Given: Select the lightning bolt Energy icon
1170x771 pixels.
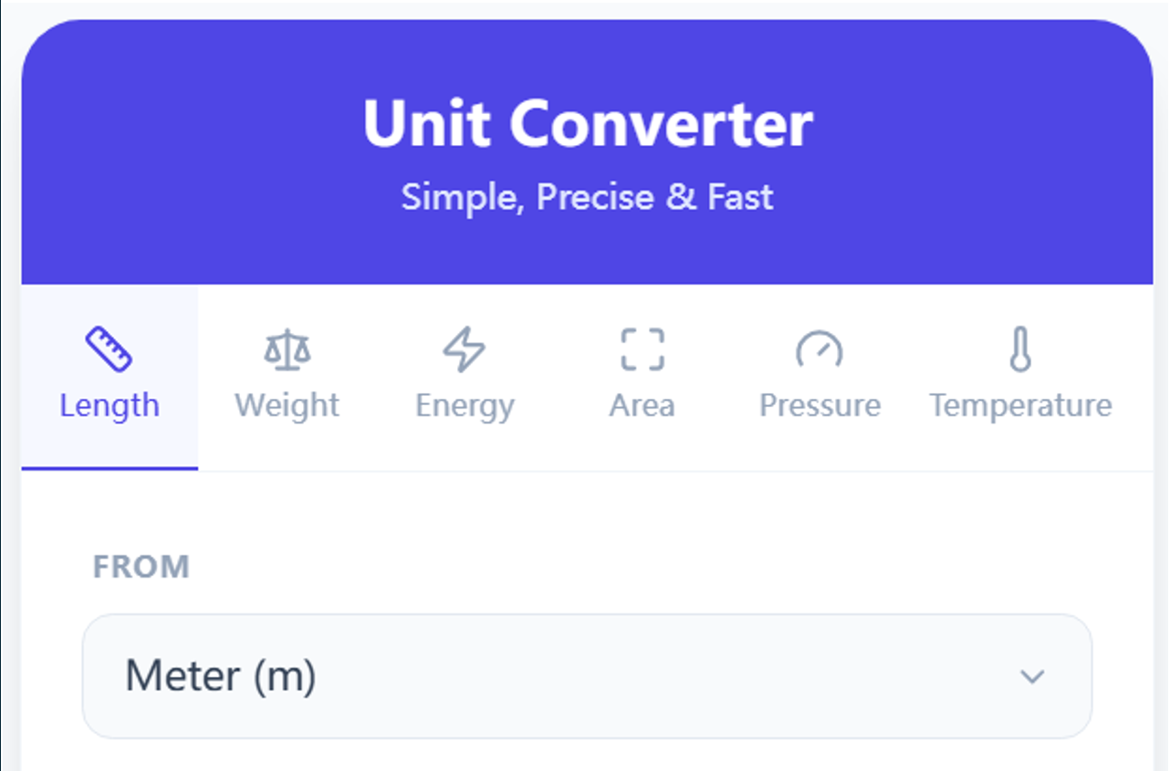Looking at the screenshot, I should pos(464,347).
